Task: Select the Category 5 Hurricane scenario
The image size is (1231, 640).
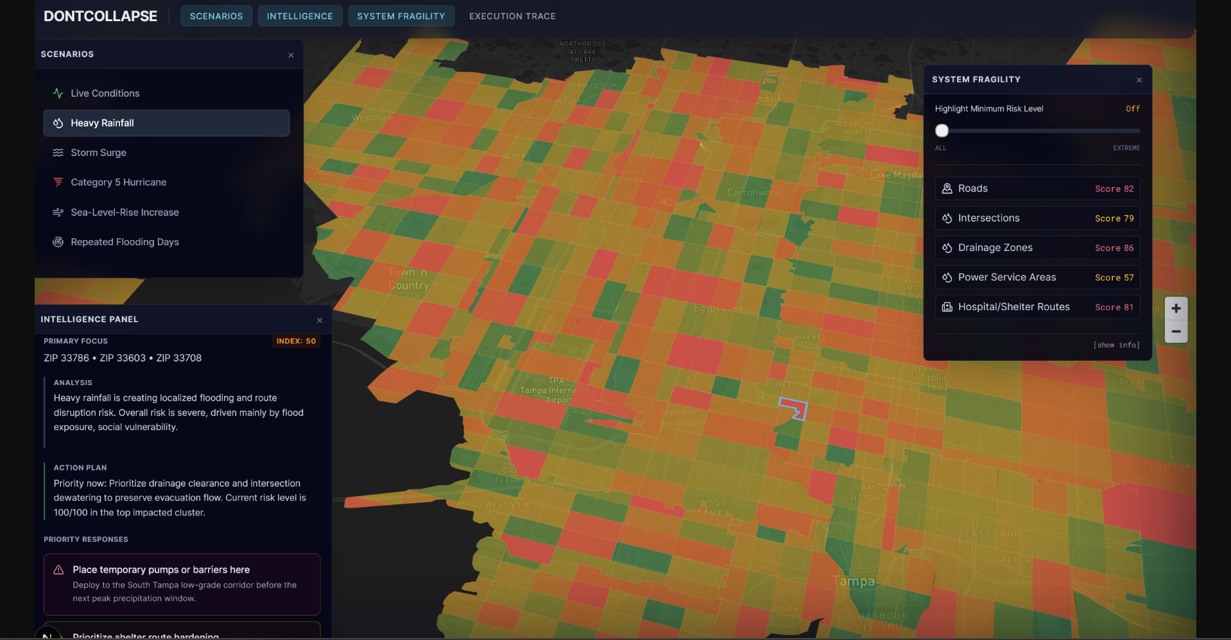Action: [x=166, y=182]
